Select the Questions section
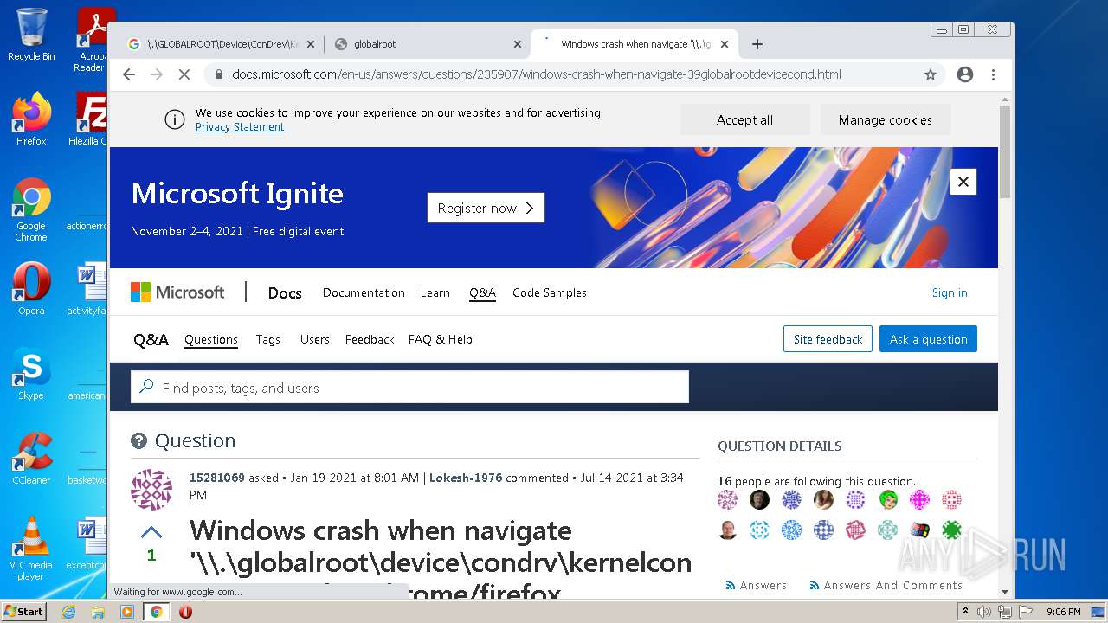This screenshot has height=623, width=1108. [x=211, y=339]
